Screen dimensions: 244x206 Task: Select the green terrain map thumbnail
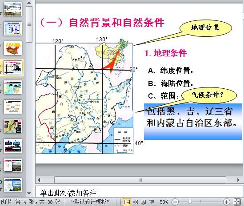pyautogui.click(x=13, y=127)
